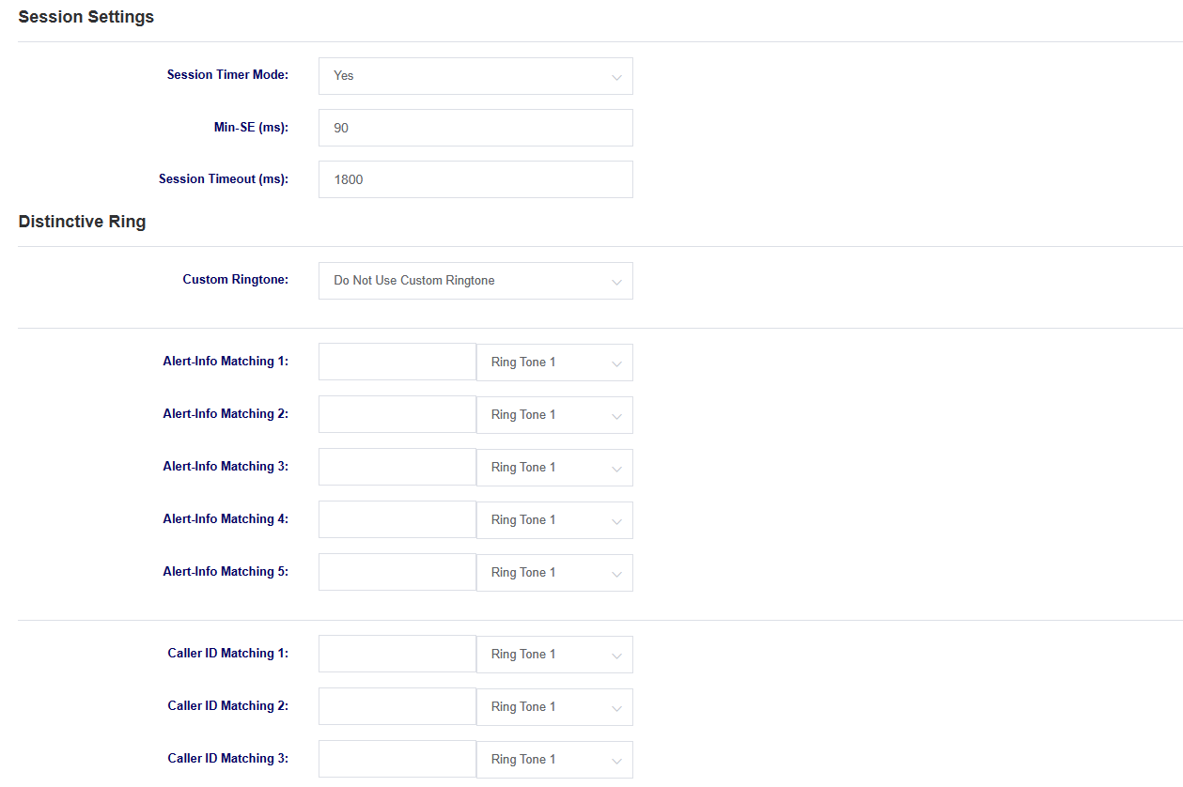Image resolution: width=1183 pixels, height=787 pixels.
Task: Click the Caller ID Matching 1 text box
Action: coord(397,654)
